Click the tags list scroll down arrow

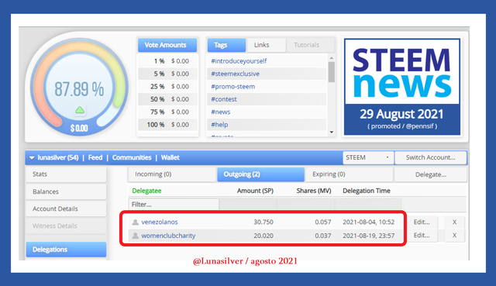(x=331, y=133)
